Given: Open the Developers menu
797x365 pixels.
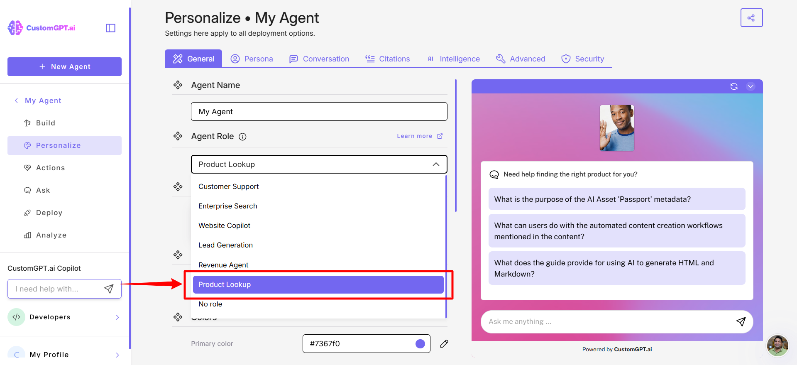Looking at the screenshot, I should [x=64, y=317].
